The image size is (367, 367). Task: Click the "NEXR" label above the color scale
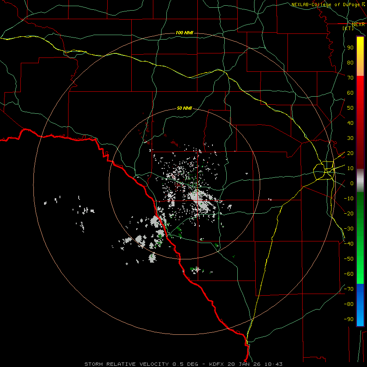pyautogui.click(x=358, y=24)
